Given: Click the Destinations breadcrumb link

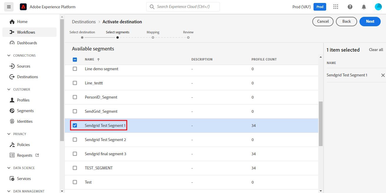Looking at the screenshot, I should coord(84,22).
